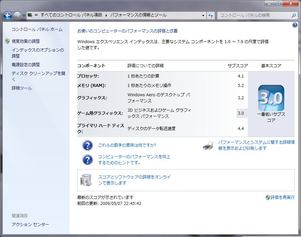Open インデックスのオプションの調整 link
The image size is (301, 237).
tap(38, 53)
